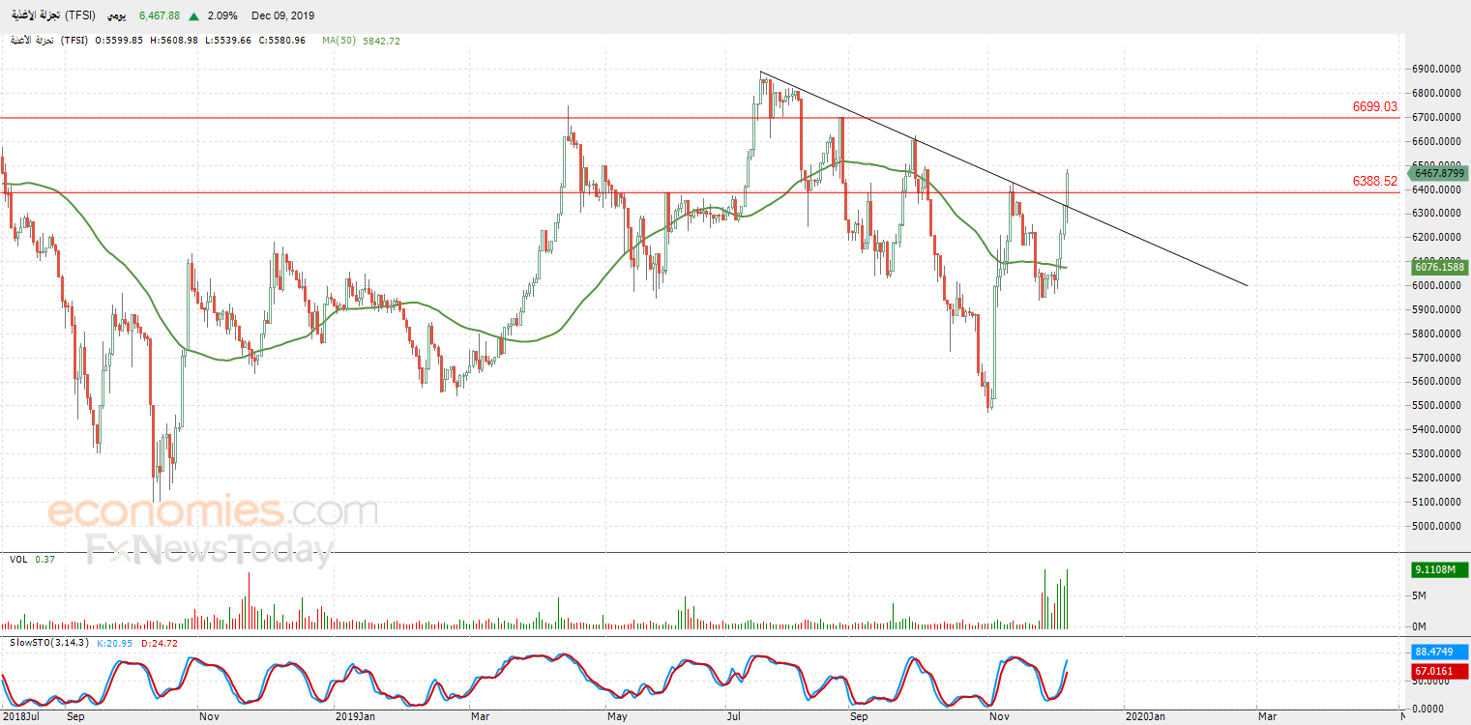Viewport: 1471px width, 725px height.
Task: Select the blue stochastic badge 88.4749
Action: (1438, 652)
